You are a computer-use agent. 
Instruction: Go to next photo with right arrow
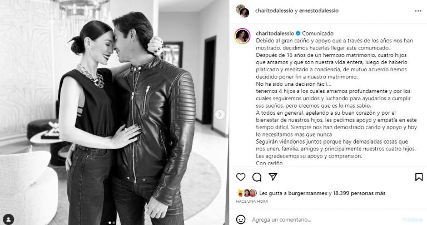click(220, 115)
